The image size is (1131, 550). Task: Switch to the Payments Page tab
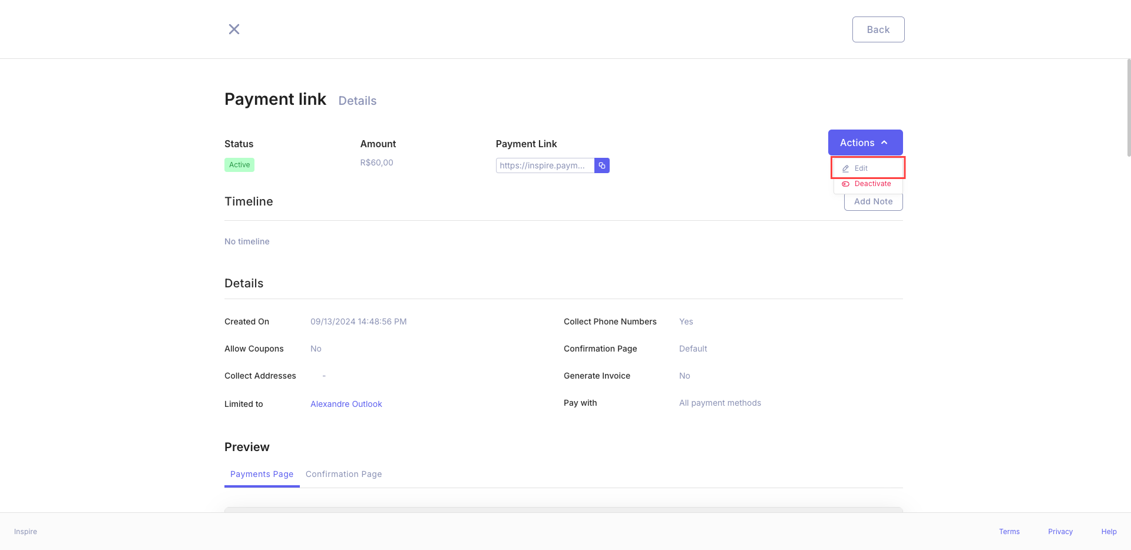point(262,474)
